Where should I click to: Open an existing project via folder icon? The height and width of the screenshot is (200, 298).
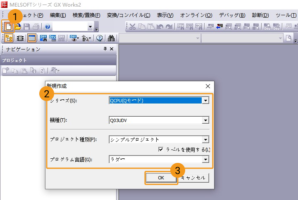18,27
